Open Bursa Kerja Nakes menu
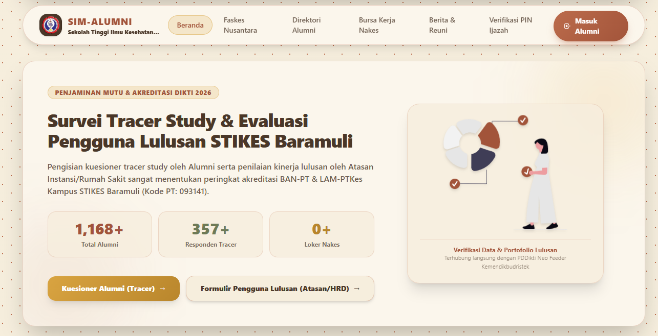The height and width of the screenshot is (336, 658). (x=377, y=25)
